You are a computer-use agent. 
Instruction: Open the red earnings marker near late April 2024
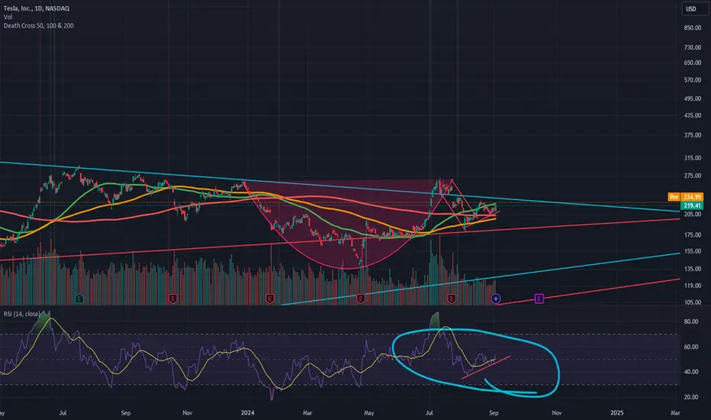pyautogui.click(x=361, y=299)
